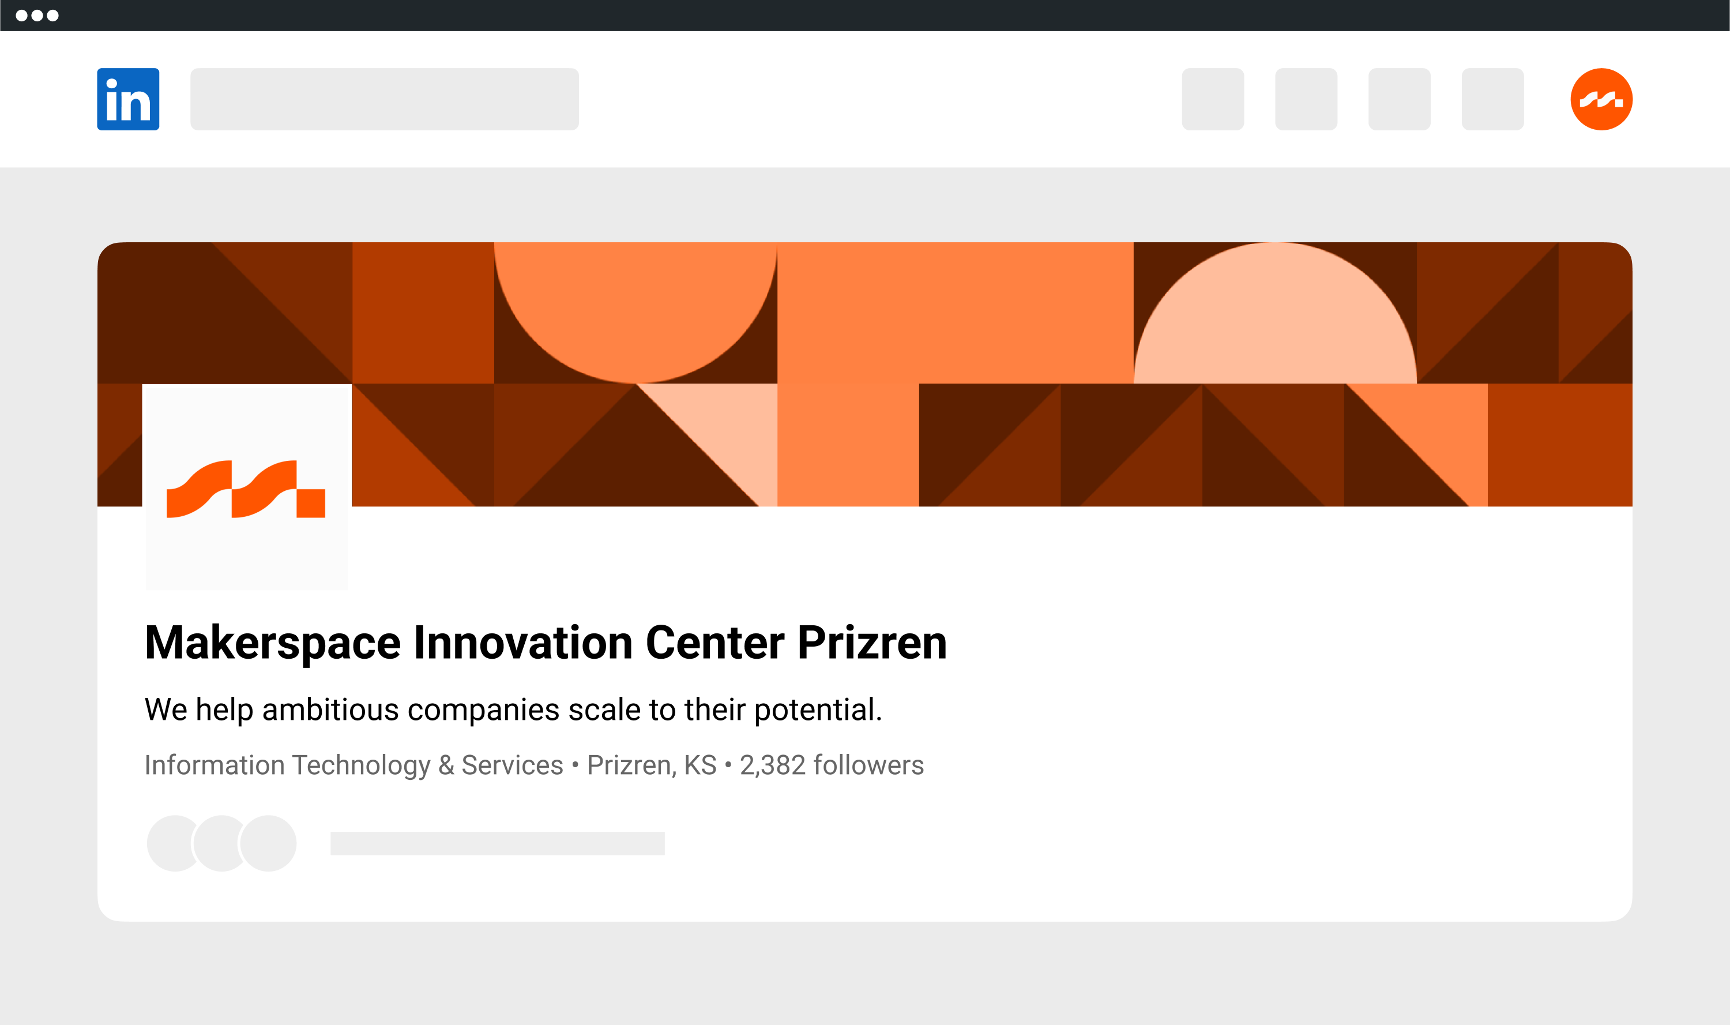
Task: Open the orange round profile avatar menu
Action: 1601,99
